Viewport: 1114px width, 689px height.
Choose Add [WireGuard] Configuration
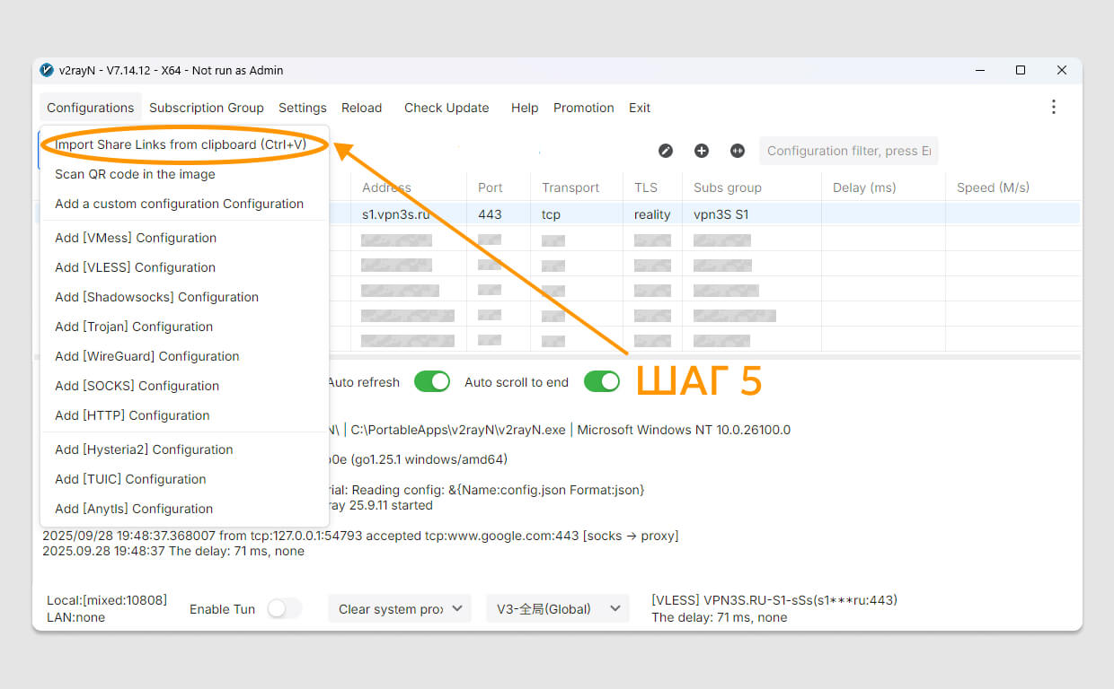147,356
